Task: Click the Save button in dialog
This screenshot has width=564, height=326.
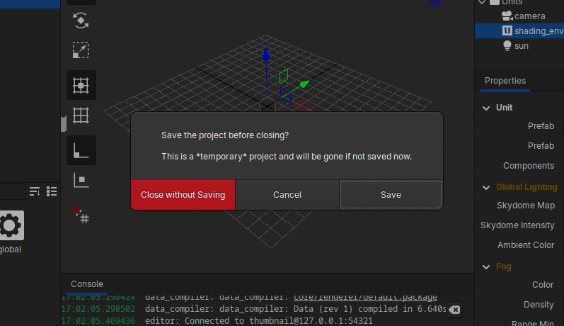Action: pos(391,195)
